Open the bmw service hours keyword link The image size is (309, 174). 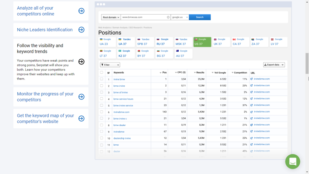pyautogui.click(x=123, y=99)
